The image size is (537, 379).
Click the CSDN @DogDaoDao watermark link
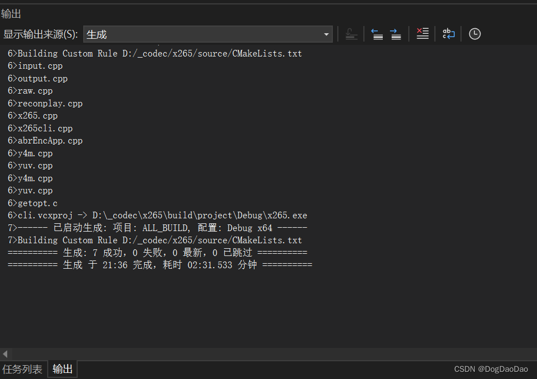tap(492, 368)
